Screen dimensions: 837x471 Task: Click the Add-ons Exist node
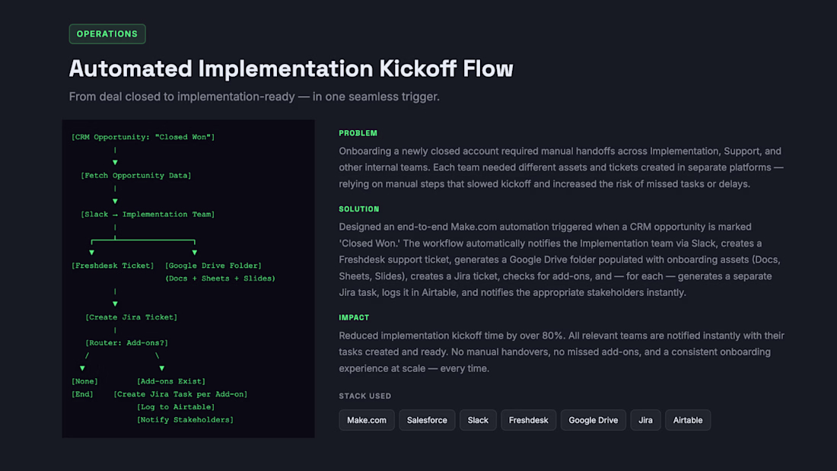[171, 381]
